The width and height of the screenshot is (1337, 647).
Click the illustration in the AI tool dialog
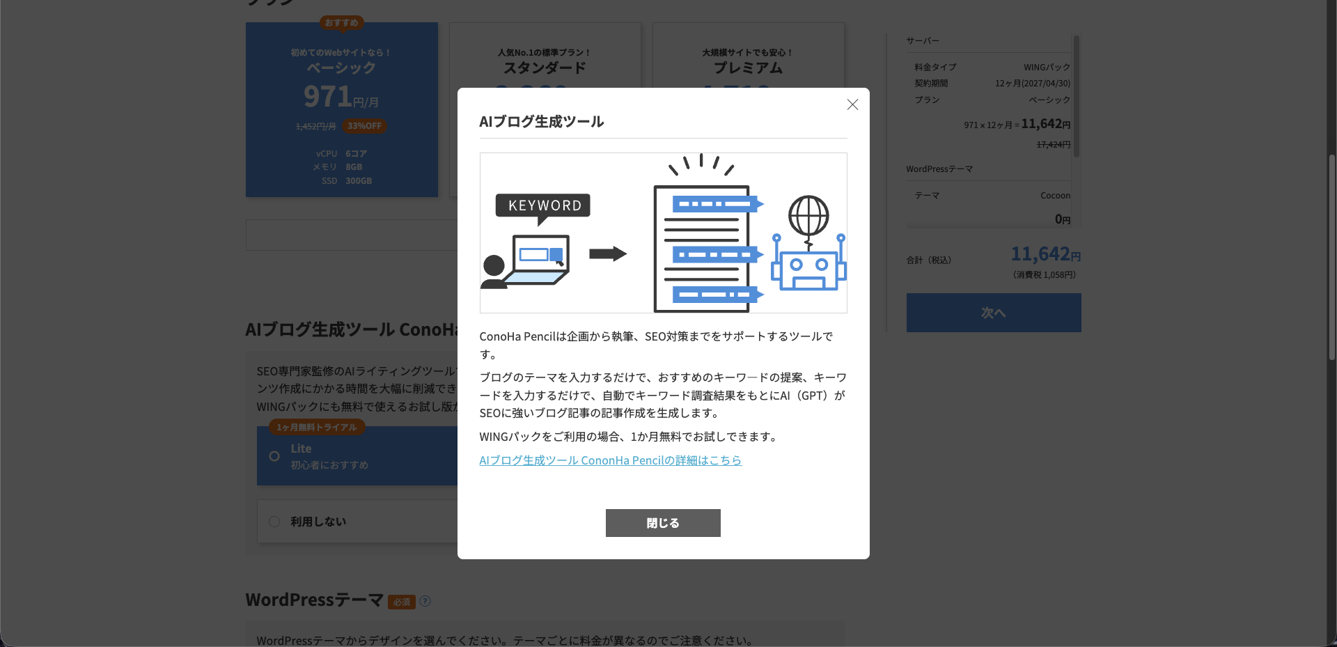(663, 233)
